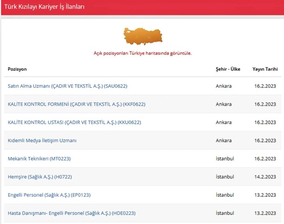Open Hasta Danışmanı- Engelli Personel (HDE0223) posting
The image size is (284, 224).
[71, 213]
